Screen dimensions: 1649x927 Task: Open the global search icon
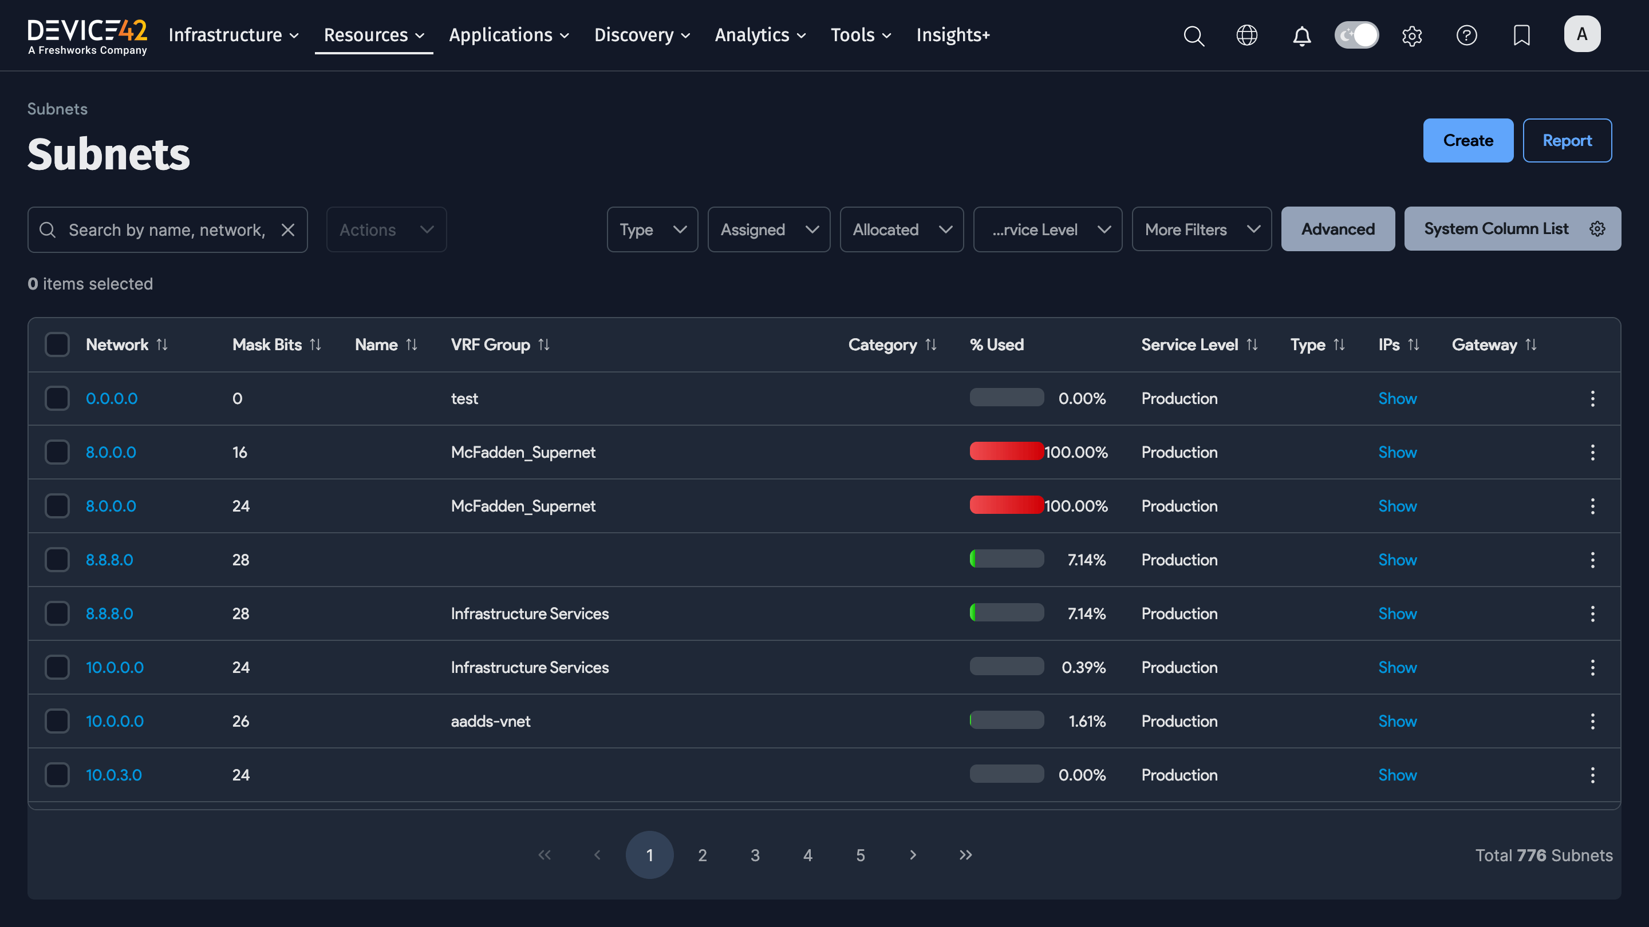point(1193,35)
